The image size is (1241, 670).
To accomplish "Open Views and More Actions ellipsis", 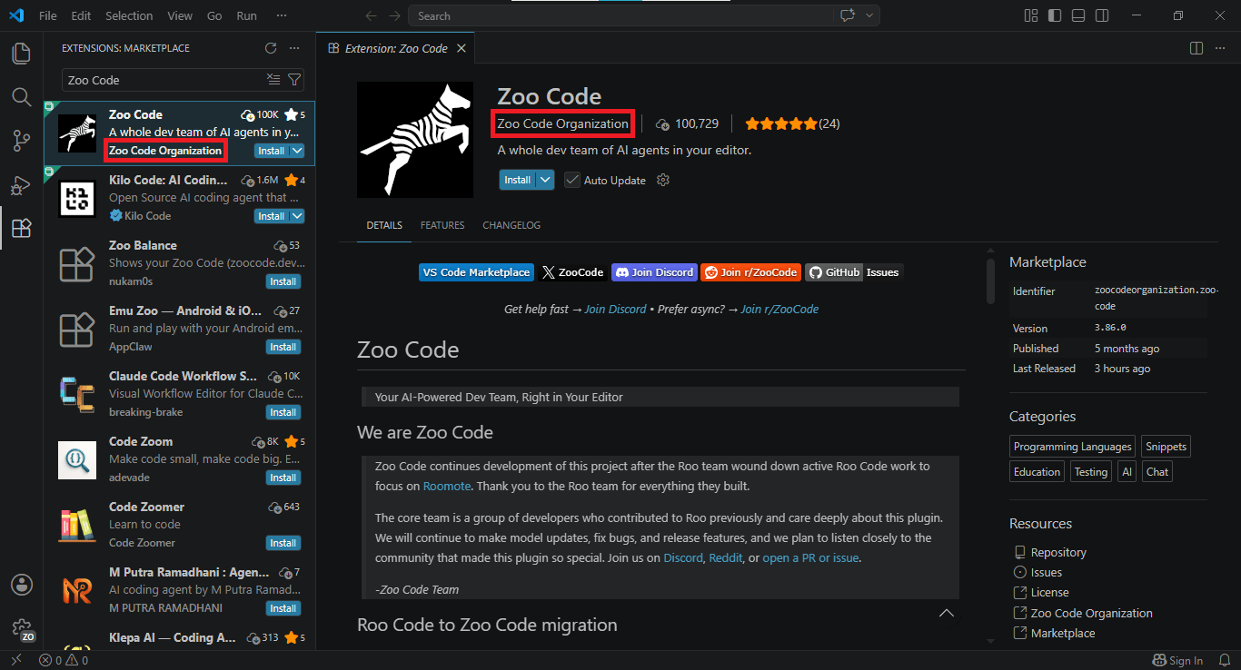I will pyautogui.click(x=294, y=48).
